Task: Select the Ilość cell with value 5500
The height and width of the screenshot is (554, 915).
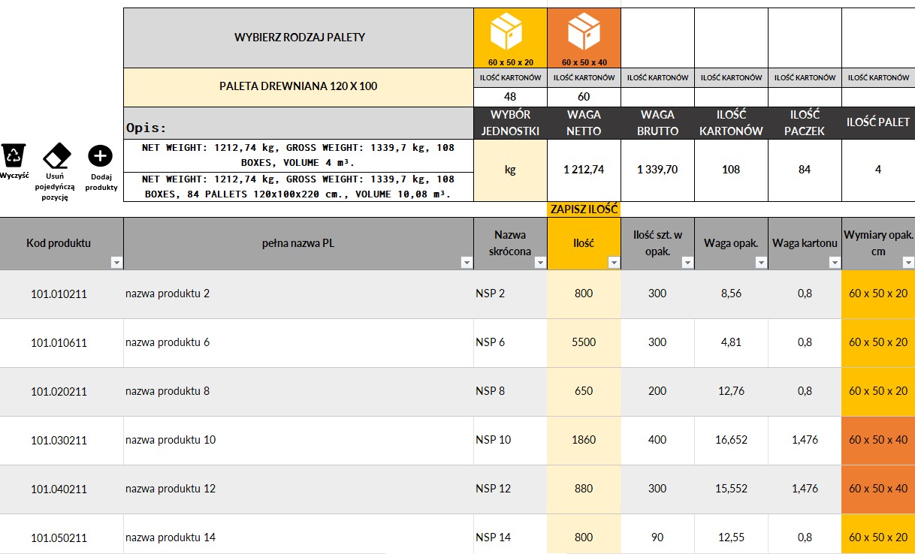Action: click(x=584, y=342)
